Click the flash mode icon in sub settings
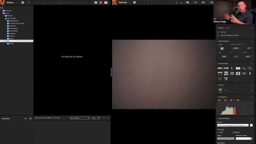 [x=250, y=74]
